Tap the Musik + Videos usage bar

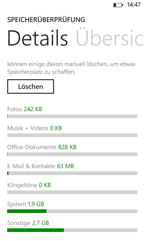[72, 135]
